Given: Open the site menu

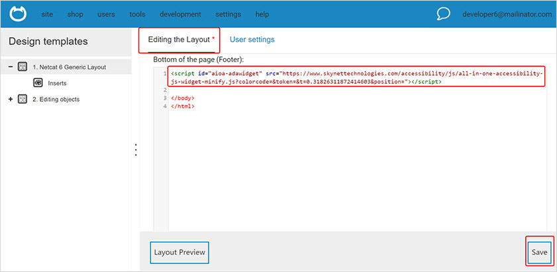Looking at the screenshot, I should tap(47, 14).
